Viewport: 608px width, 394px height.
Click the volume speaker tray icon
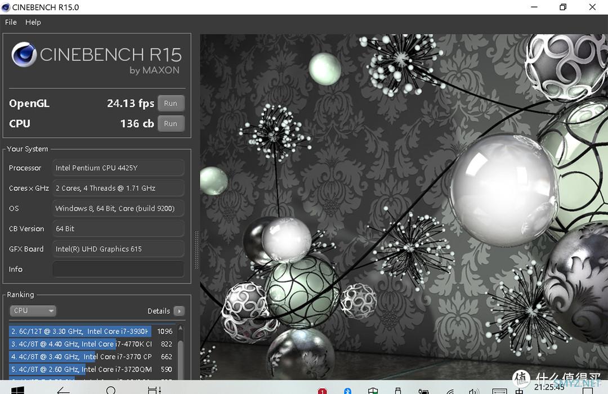(x=474, y=391)
